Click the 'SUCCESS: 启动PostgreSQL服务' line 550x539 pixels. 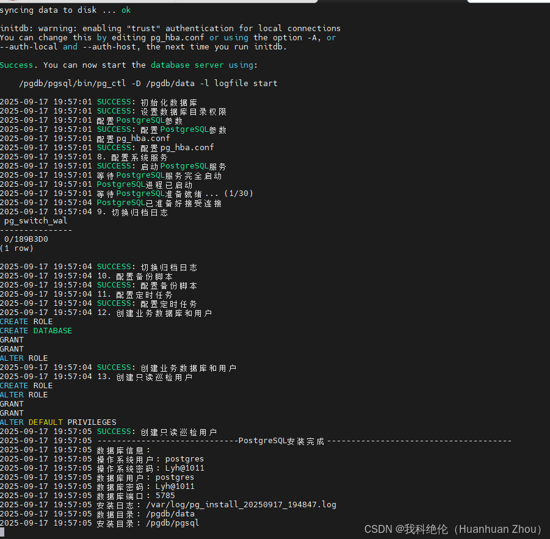[x=114, y=166]
